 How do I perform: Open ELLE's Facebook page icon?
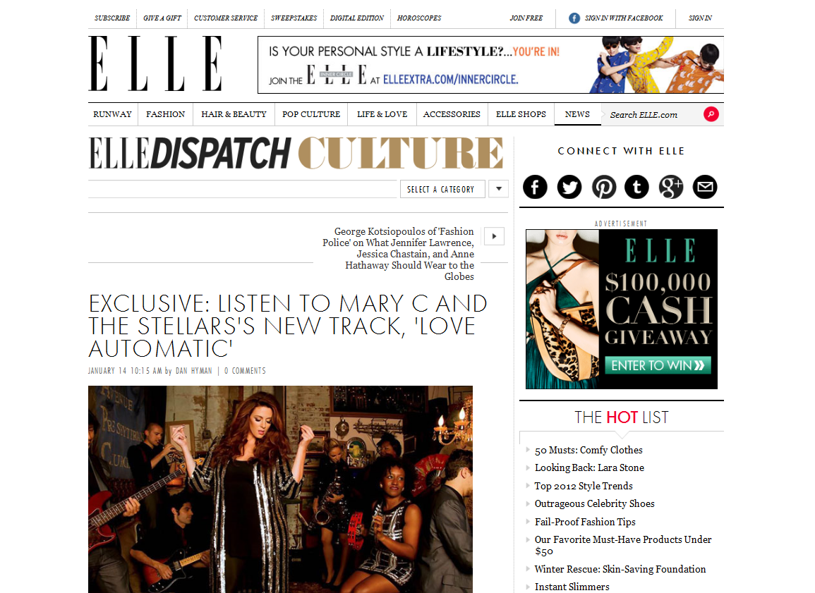coord(535,187)
